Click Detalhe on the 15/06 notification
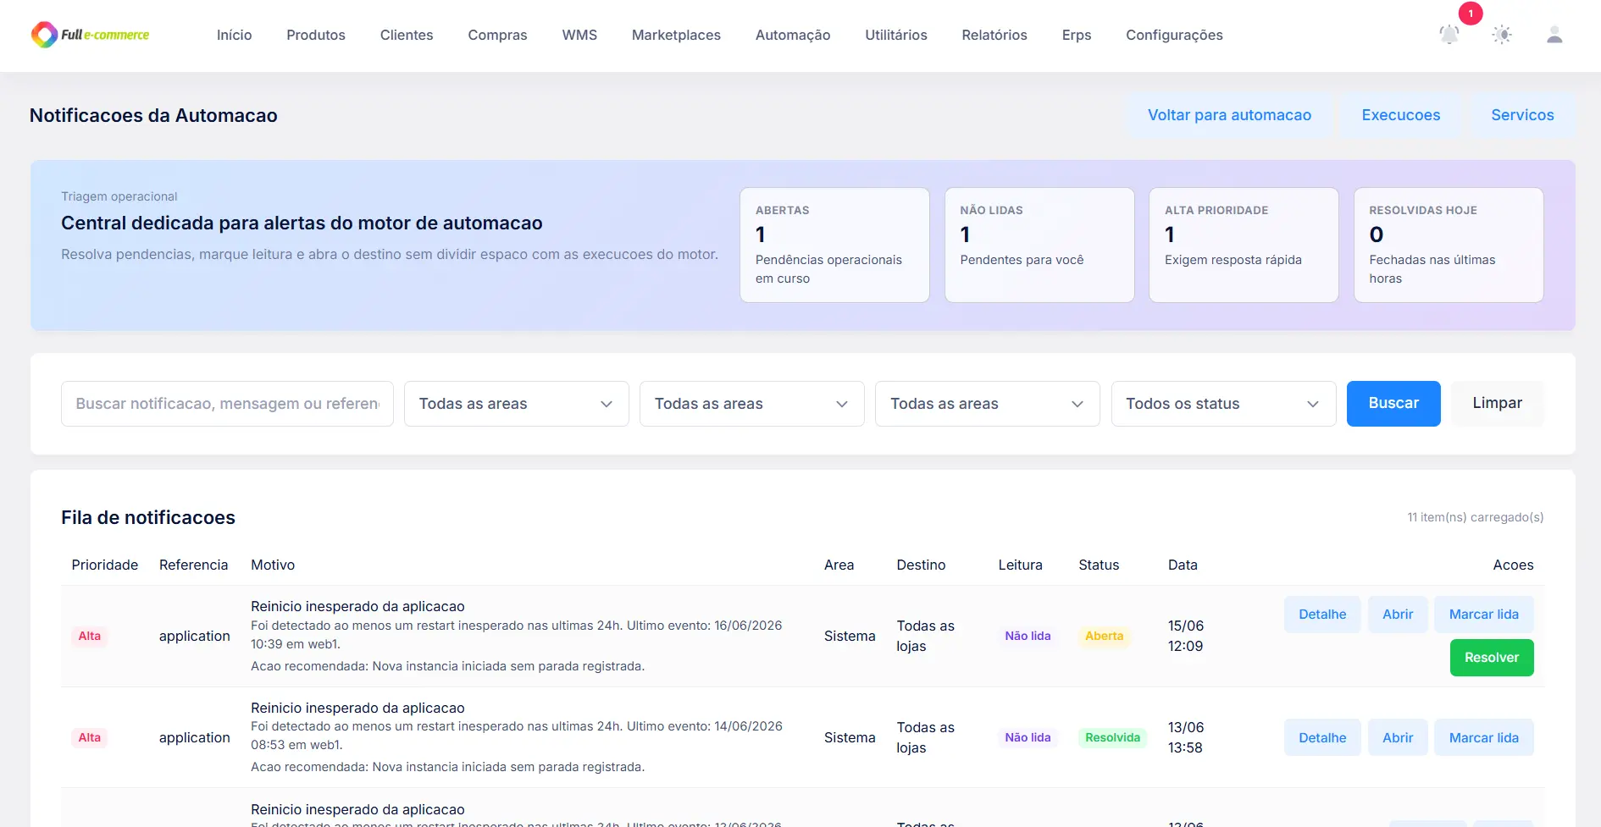 [1322, 615]
